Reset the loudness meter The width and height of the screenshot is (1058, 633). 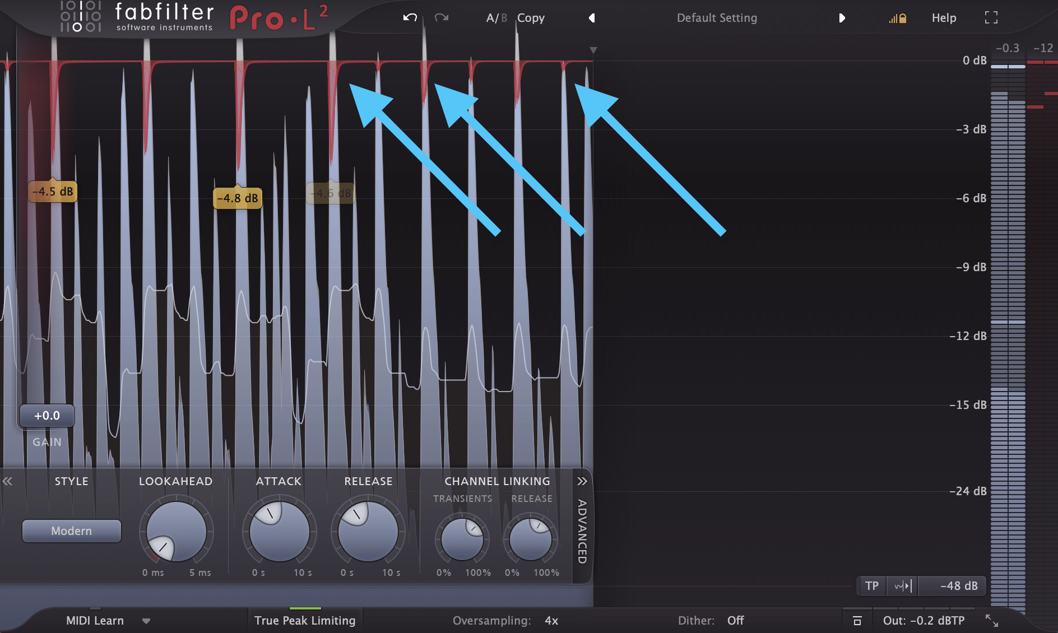(x=857, y=620)
